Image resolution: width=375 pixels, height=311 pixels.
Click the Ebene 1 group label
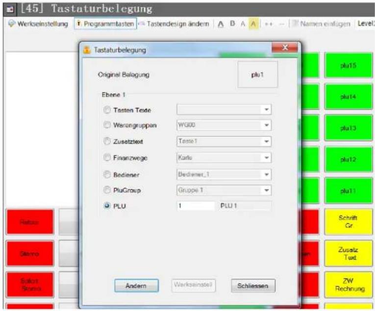[114, 95]
